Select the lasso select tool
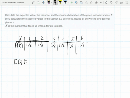130x98 pixels. tap(38, 2)
